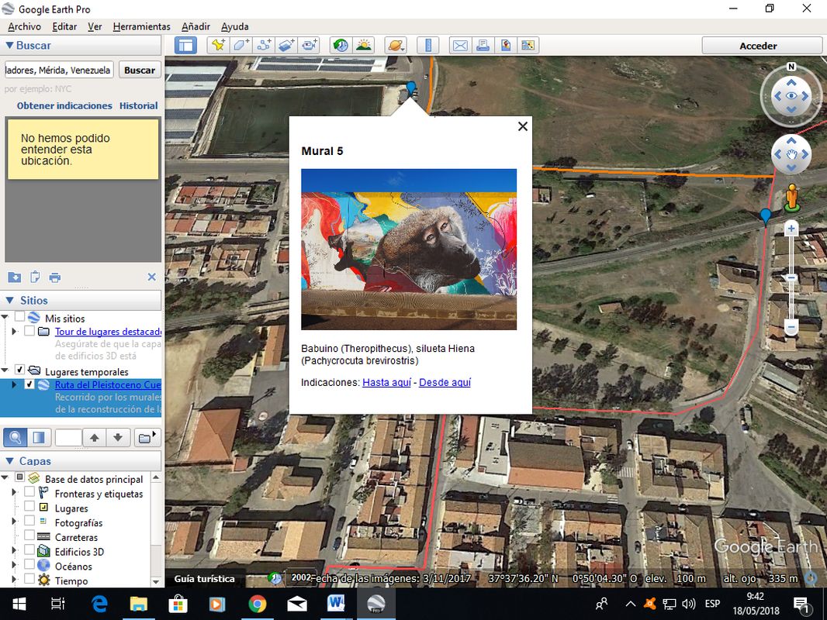Clear search results with the X
The image size is (827, 620).
152,277
